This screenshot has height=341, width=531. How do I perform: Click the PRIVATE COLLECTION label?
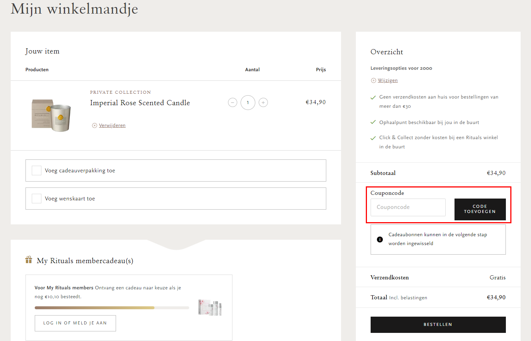(120, 92)
